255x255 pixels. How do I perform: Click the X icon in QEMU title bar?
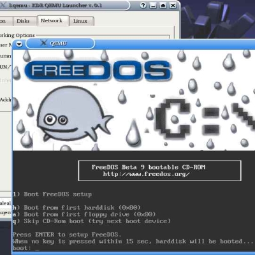pos(43,43)
